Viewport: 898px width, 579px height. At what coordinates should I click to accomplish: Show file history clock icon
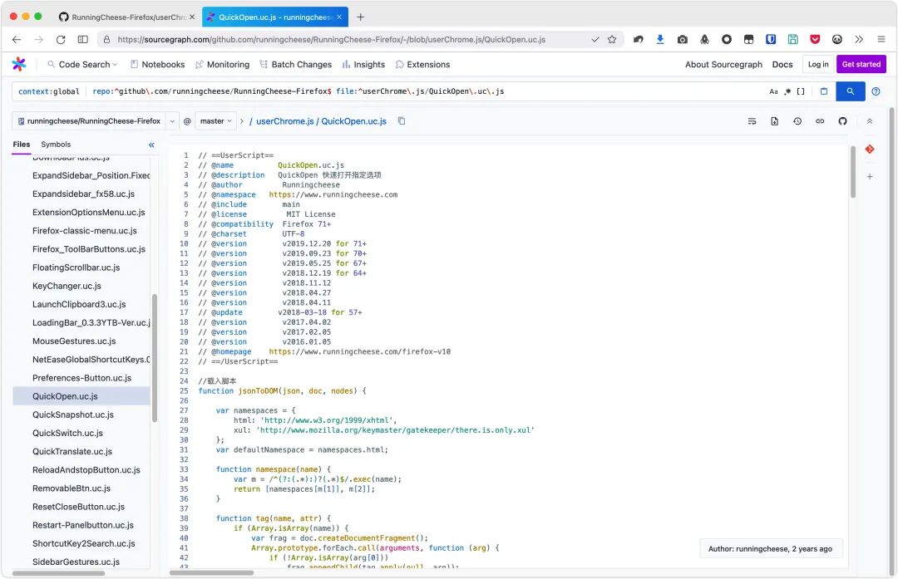797,121
